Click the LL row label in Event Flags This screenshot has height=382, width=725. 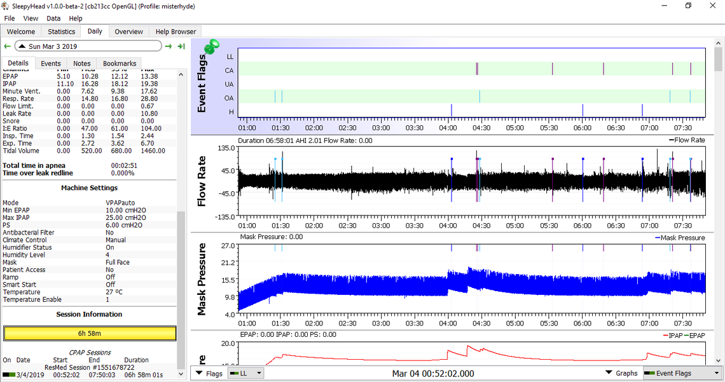(230, 57)
